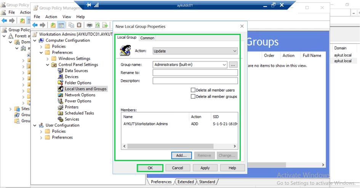360x188 pixels.
Task: Collapse the Computer Configuration node
Action: pos(35,40)
